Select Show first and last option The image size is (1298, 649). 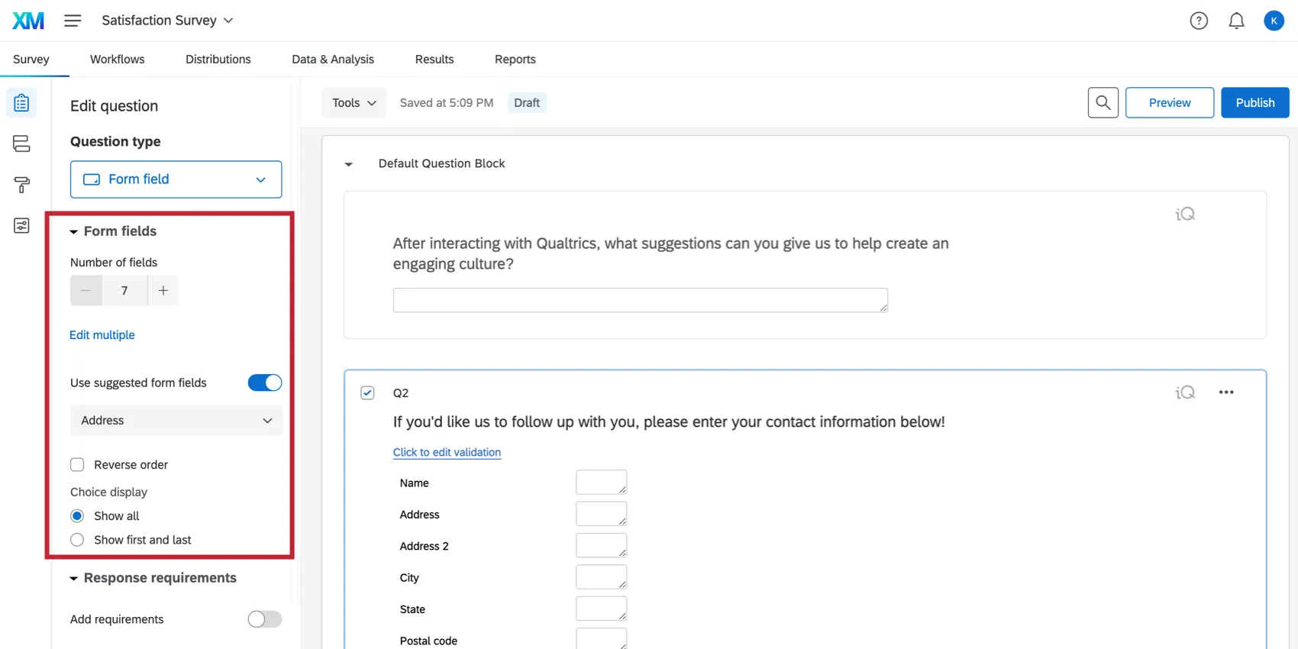(77, 540)
